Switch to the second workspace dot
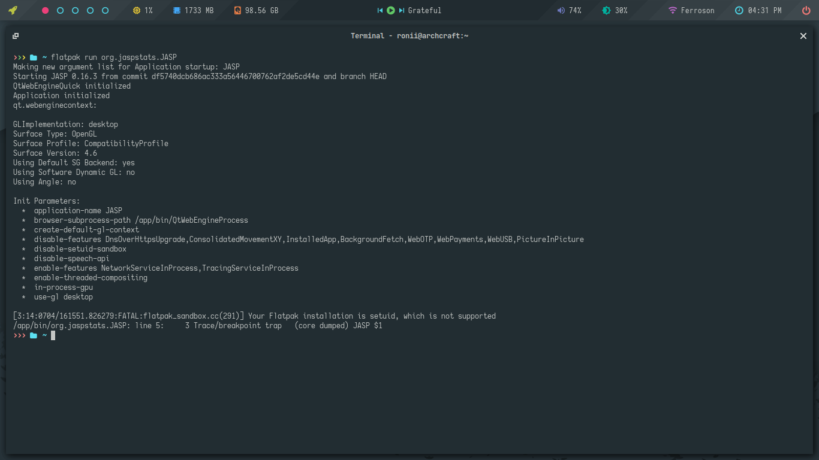The image size is (819, 460). pos(60,10)
